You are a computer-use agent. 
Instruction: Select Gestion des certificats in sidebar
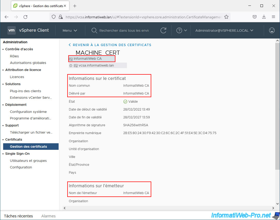click(x=28, y=146)
